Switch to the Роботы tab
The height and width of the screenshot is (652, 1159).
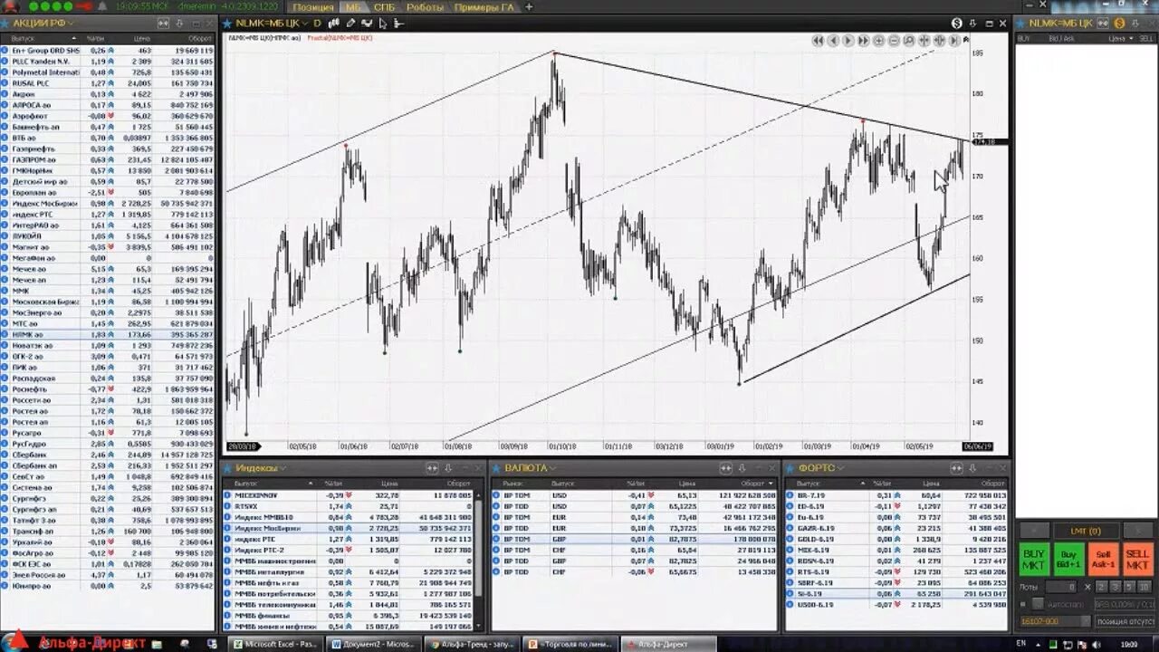pyautogui.click(x=425, y=6)
